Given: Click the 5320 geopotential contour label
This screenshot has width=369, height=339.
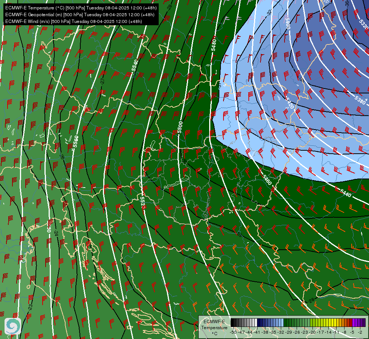Looking at the screenshot, I should 364,24.
